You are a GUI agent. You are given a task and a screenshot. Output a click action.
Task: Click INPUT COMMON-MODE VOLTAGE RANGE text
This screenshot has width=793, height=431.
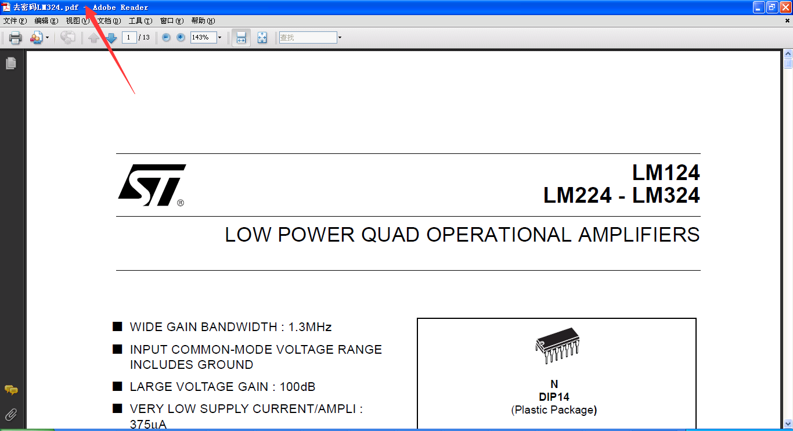pyautogui.click(x=256, y=350)
